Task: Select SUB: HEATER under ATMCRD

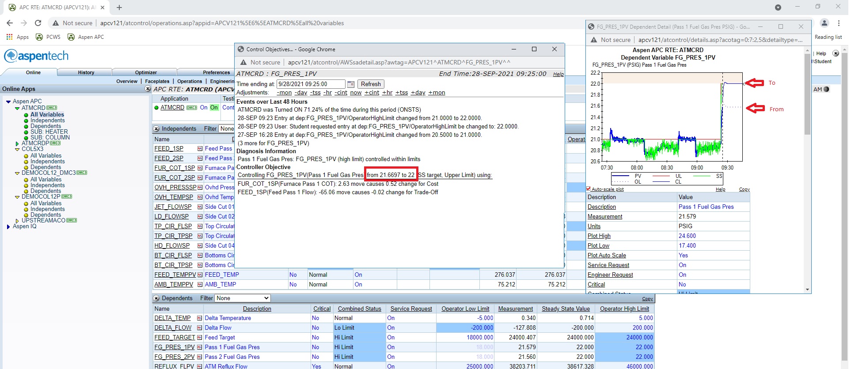Action: tap(49, 132)
